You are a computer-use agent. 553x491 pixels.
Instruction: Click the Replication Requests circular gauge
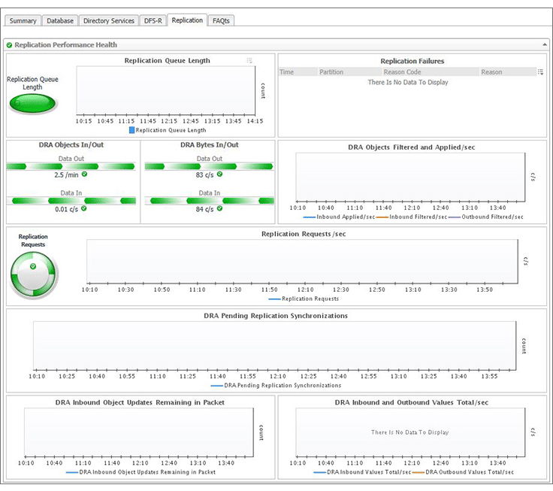(x=34, y=274)
